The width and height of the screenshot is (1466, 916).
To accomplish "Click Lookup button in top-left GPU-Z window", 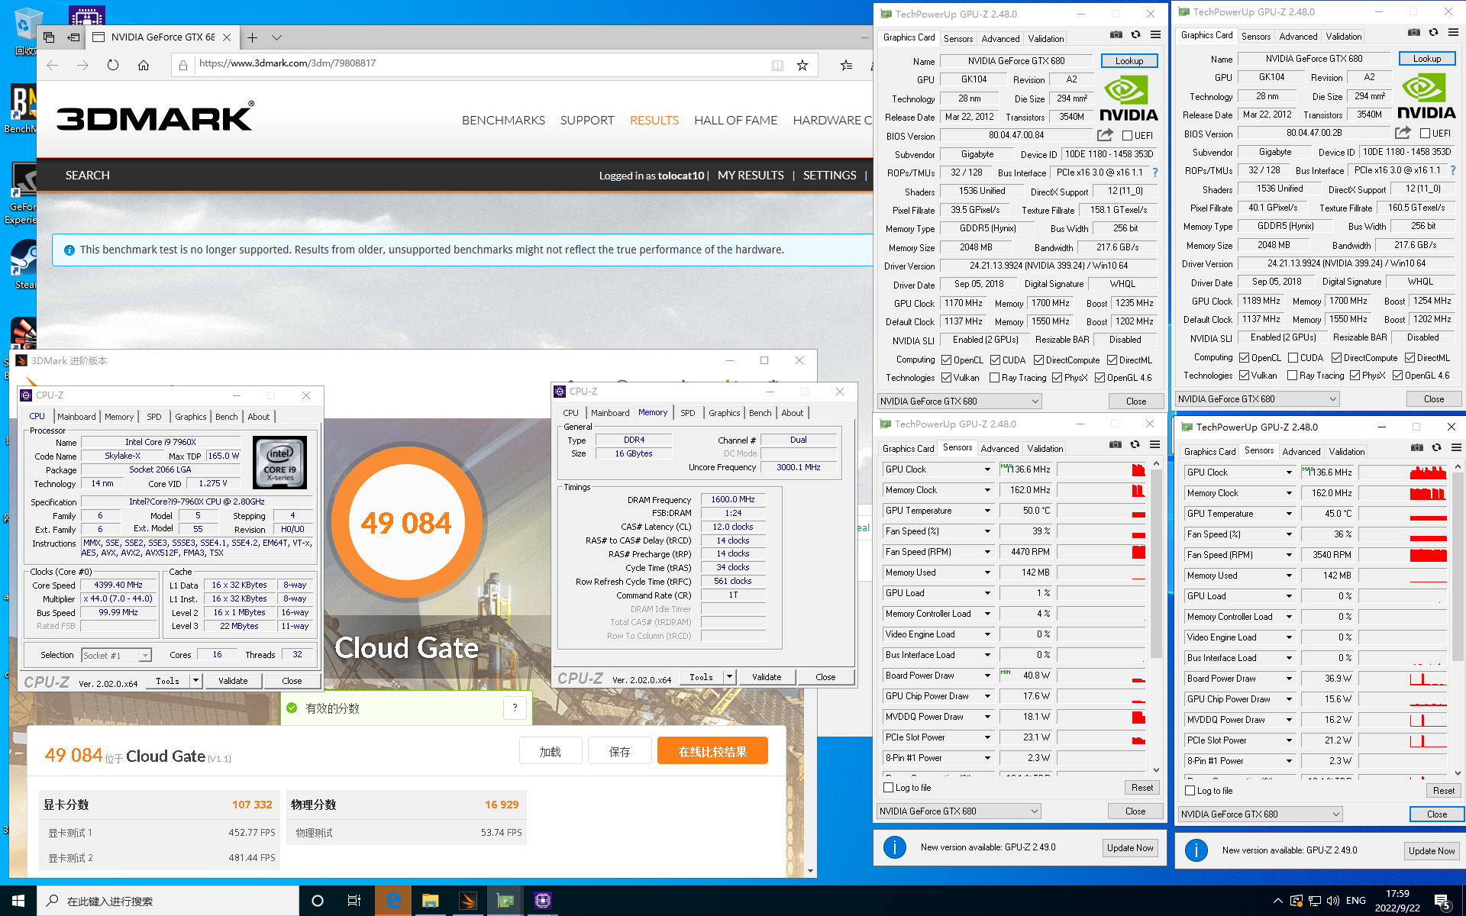I will [1129, 61].
